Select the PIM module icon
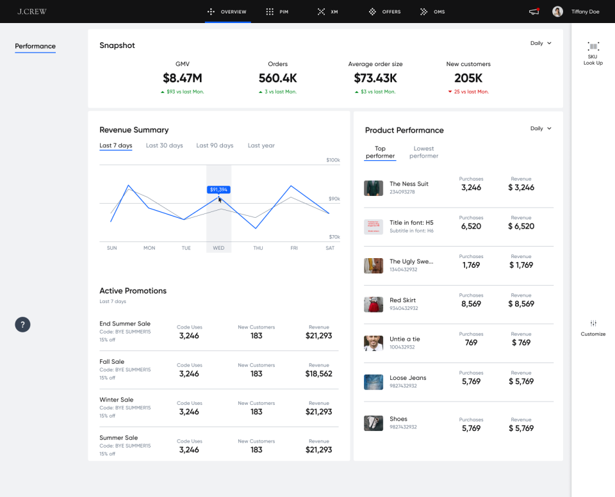The width and height of the screenshot is (615, 497). [x=270, y=12]
